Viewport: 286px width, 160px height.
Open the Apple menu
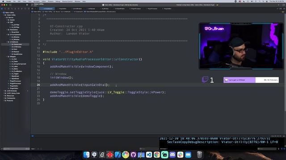point(3,1)
